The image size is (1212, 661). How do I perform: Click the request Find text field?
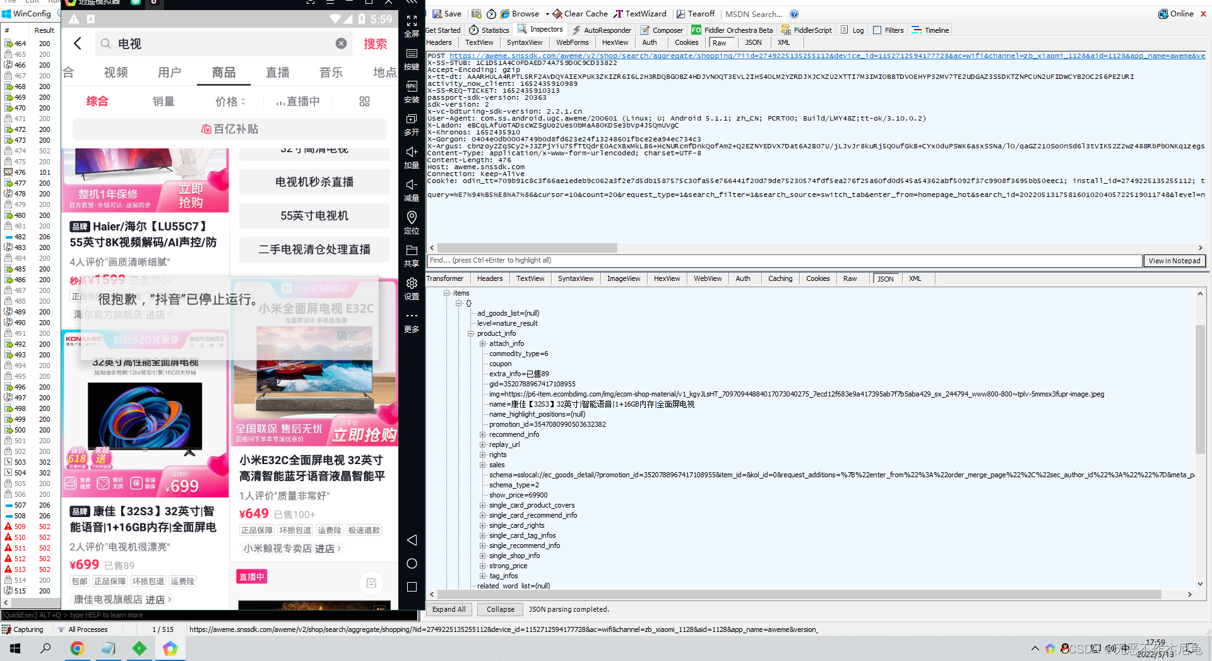coord(785,261)
